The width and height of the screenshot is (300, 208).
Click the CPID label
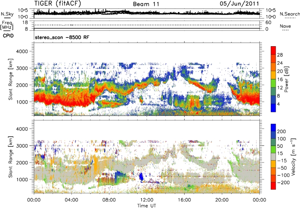tap(8, 36)
